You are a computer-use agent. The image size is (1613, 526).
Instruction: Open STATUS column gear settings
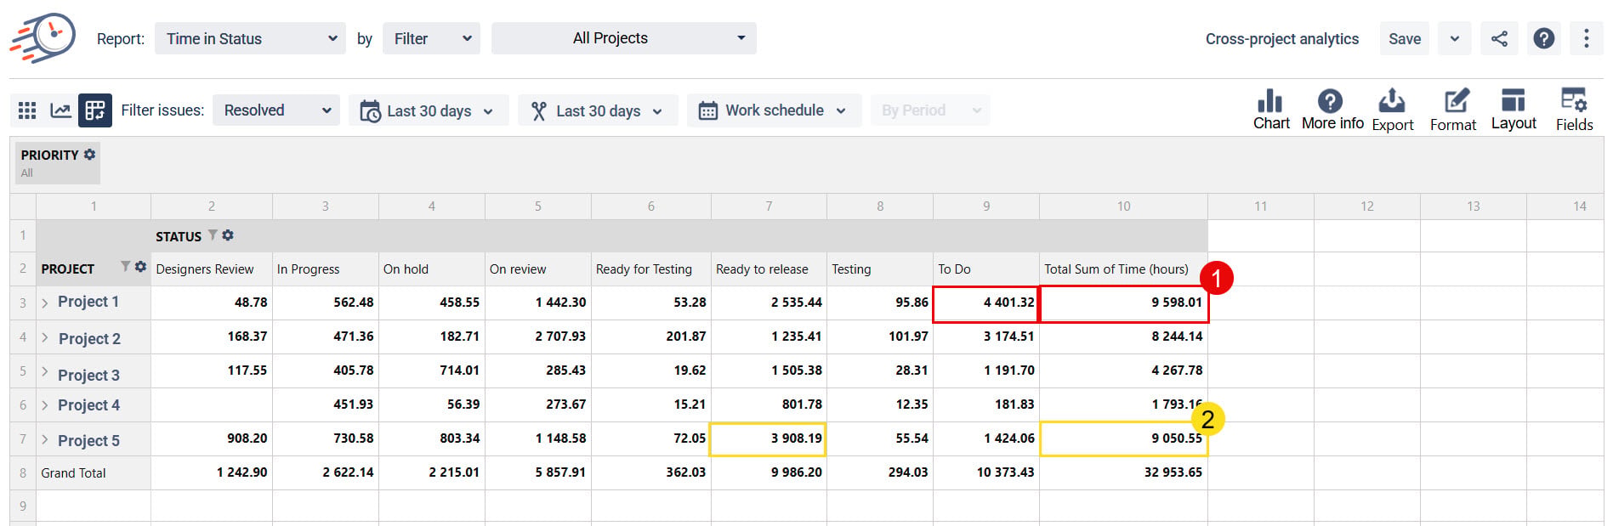tap(228, 235)
